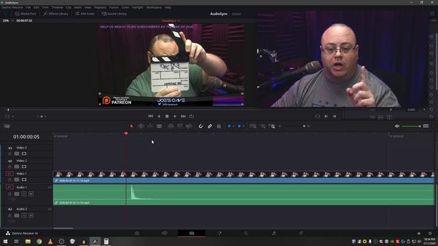
Task: Open the Playback menu
Action: click(100, 8)
